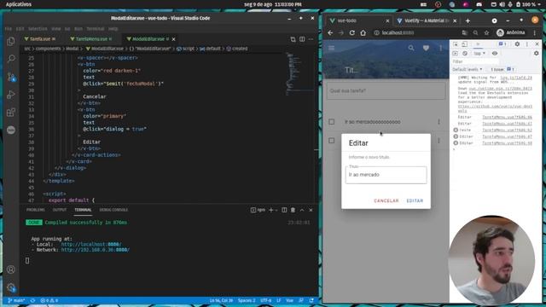The image size is (546, 307).
Task: Click split editor right icon in VS Code
Action: [x=302, y=39]
